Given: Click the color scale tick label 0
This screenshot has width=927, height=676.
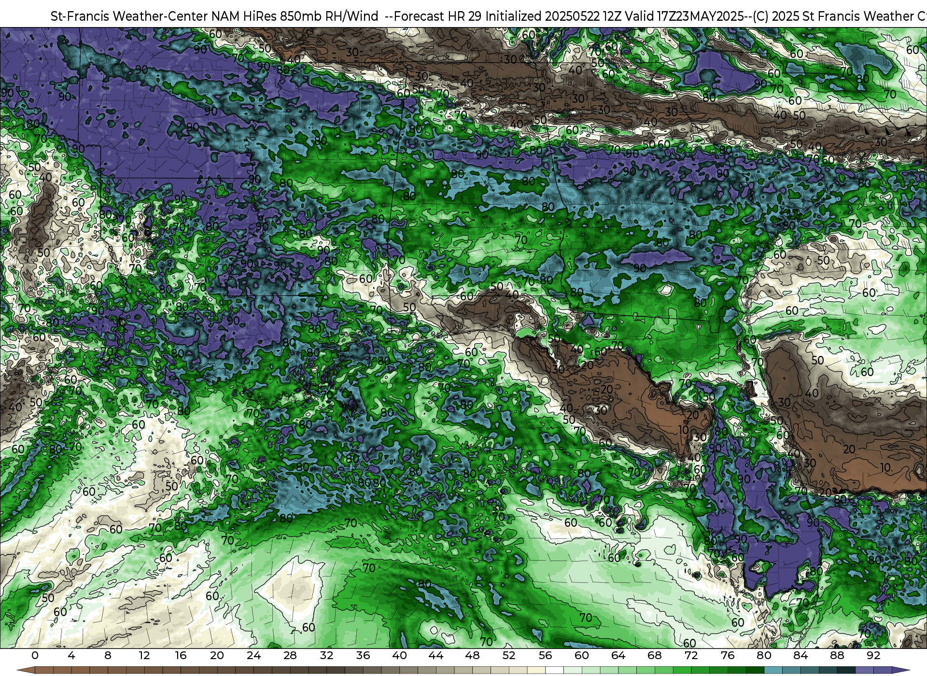Looking at the screenshot, I should (35, 656).
